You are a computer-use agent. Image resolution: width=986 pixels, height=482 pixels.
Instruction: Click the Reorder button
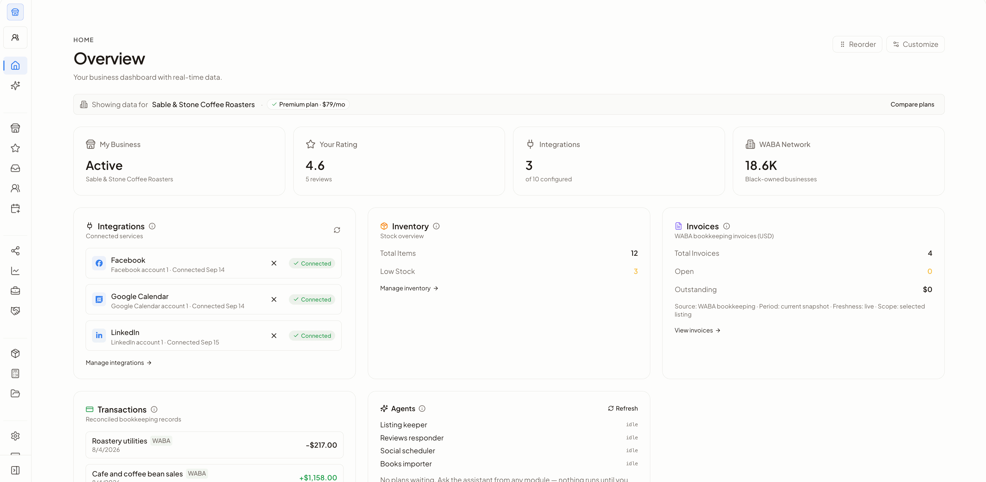pyautogui.click(x=857, y=44)
